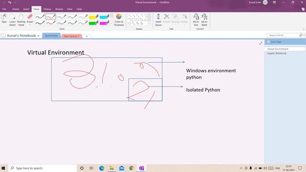The height and width of the screenshot is (172, 306).
Task: Open Mail app from taskbar
Action: [x=121, y=168]
